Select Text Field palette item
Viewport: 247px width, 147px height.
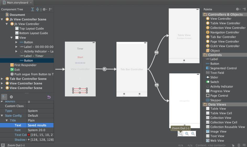tap(215, 73)
